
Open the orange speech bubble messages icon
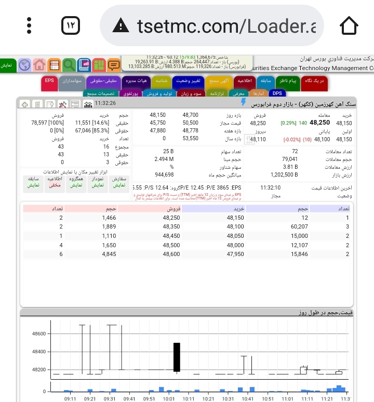click(114, 65)
